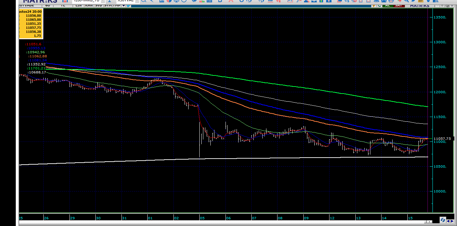This screenshot has width=457, height=226.
Task: Click the red SAT sell button
Action: (x=399, y=5)
